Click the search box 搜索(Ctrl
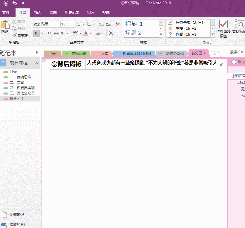Viewport: 245px width, 228px height. click(x=237, y=52)
